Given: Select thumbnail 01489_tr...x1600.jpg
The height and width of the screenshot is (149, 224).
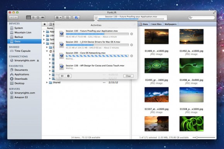Looking at the screenshot, I should pos(156,37).
